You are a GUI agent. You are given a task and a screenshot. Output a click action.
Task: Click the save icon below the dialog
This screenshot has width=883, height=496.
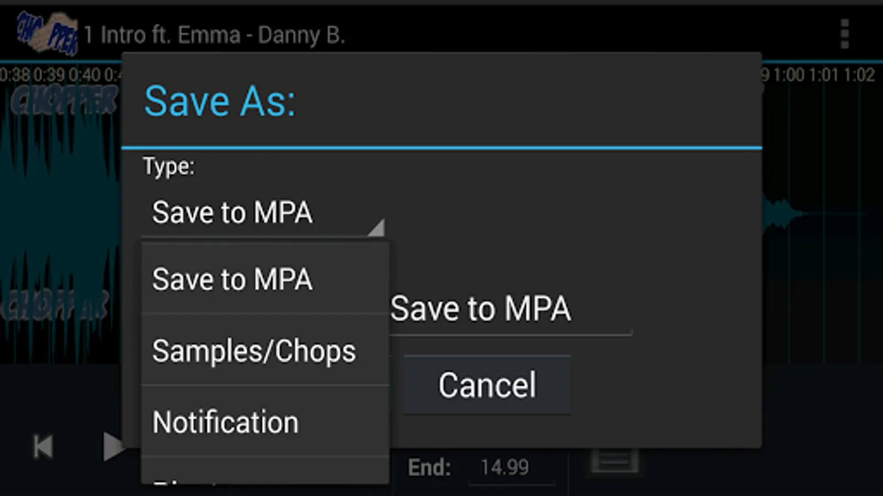point(615,461)
